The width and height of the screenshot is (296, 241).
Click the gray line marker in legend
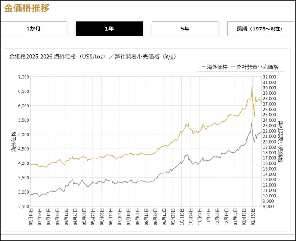pos(203,67)
